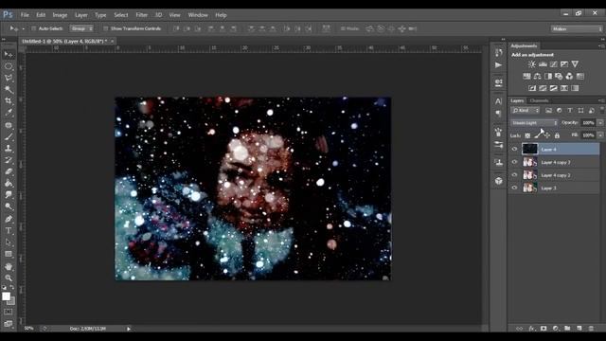Select the Move tool
The height and width of the screenshot is (341, 606).
coord(9,55)
